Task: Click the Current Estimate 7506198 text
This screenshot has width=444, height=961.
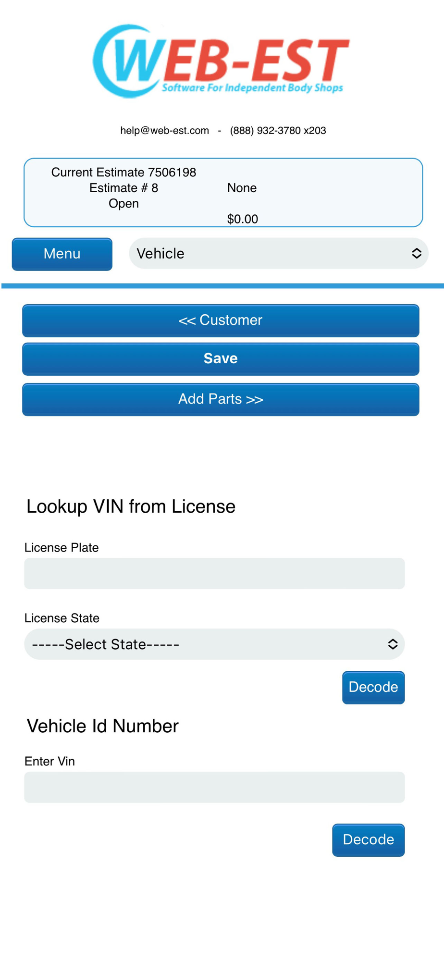Action: [123, 172]
